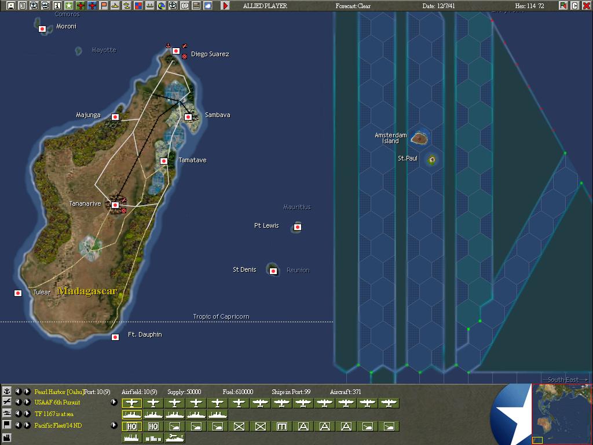This screenshot has height=445, width=593.
Task: Go to next base after Pearl Harbor
Action: point(27,392)
